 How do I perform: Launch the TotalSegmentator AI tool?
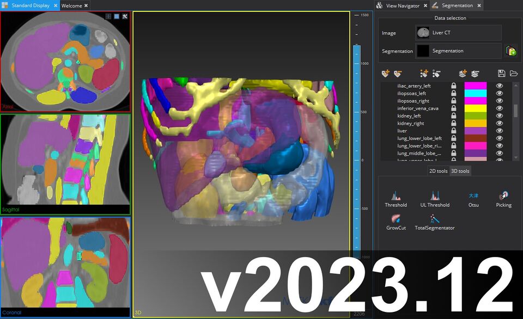click(435, 222)
